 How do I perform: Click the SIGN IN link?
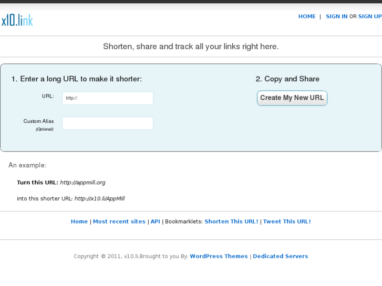[336, 17]
